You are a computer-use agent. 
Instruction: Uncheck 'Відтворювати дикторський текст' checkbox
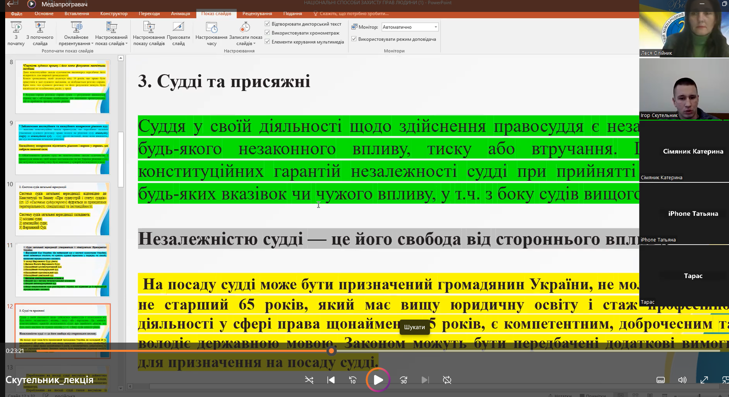267,24
